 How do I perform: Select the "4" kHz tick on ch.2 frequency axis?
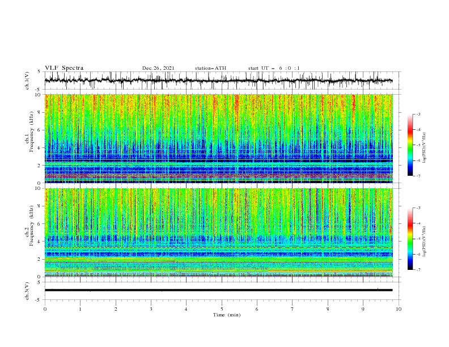click(40, 242)
